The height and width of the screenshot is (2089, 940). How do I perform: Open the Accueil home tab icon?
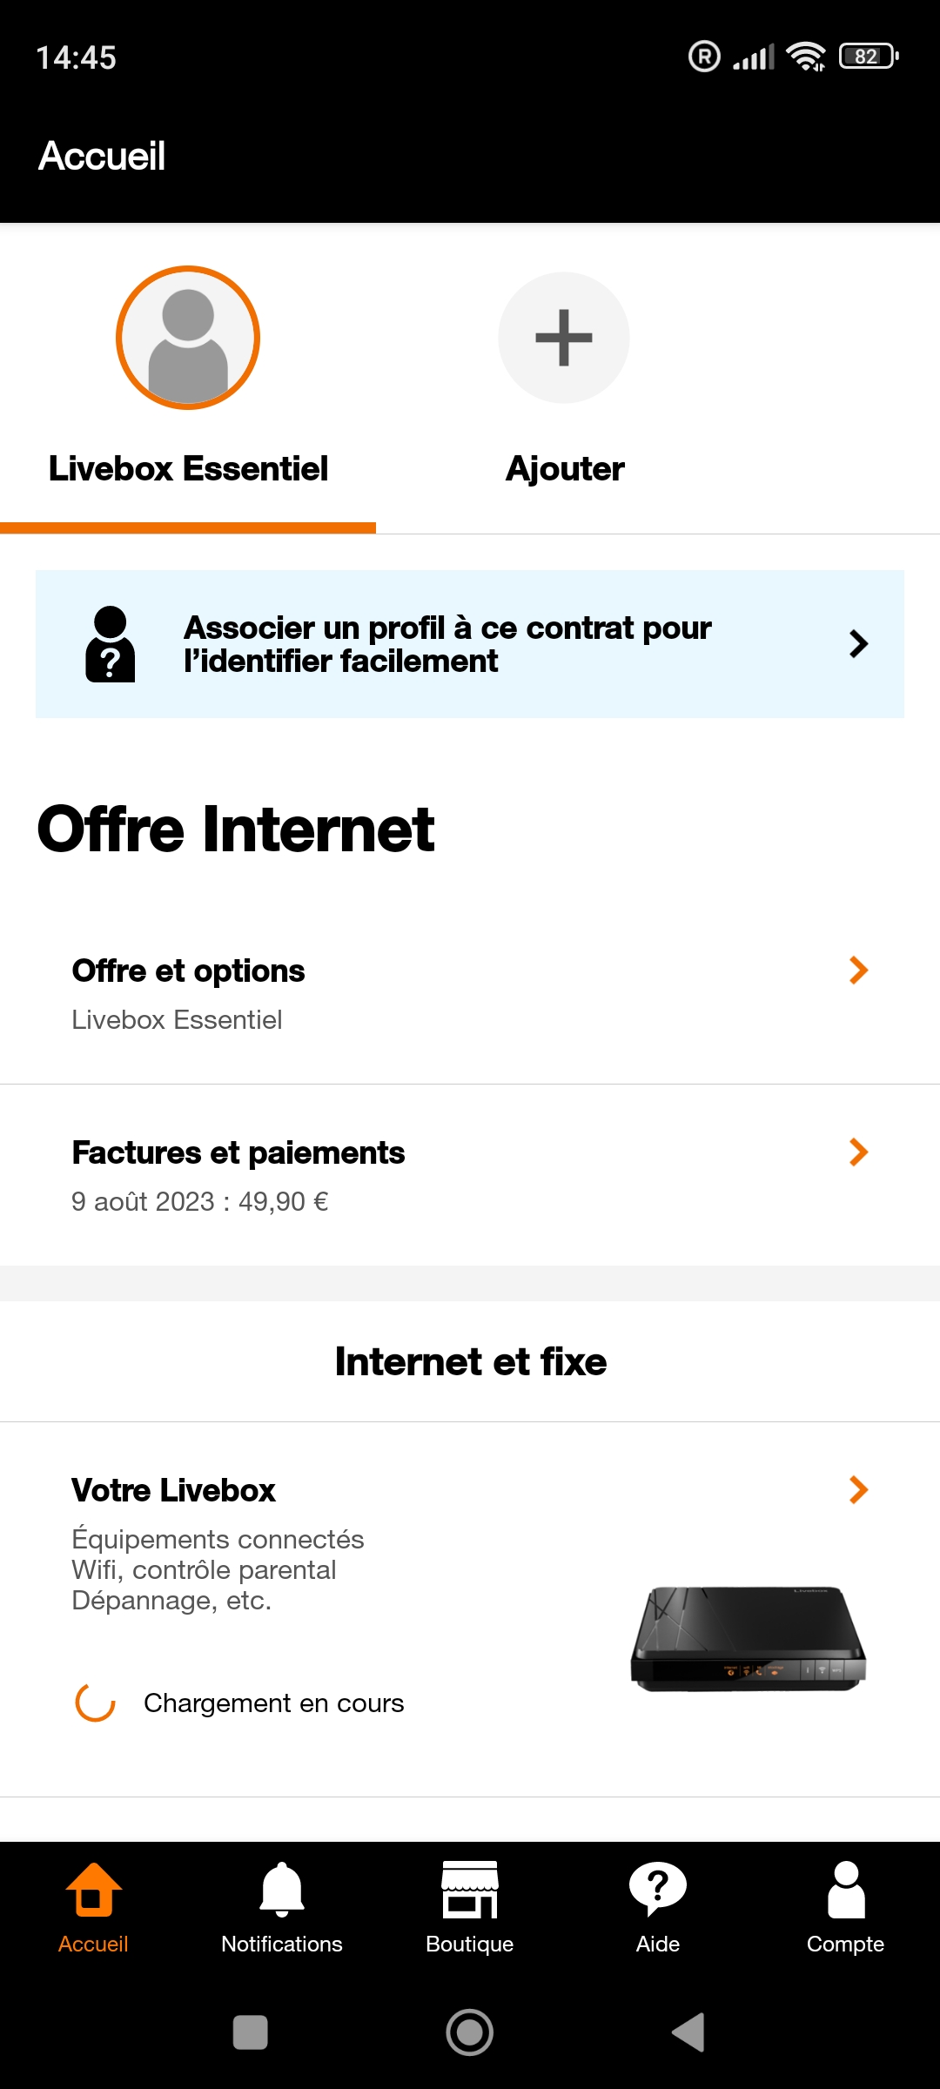pyautogui.click(x=93, y=1891)
